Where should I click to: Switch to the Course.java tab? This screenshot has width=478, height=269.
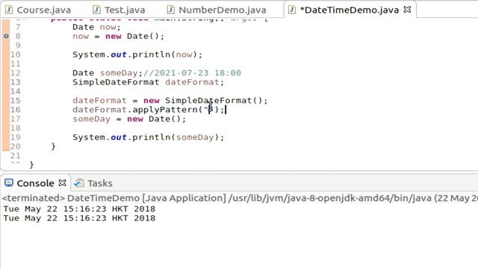[43, 10]
